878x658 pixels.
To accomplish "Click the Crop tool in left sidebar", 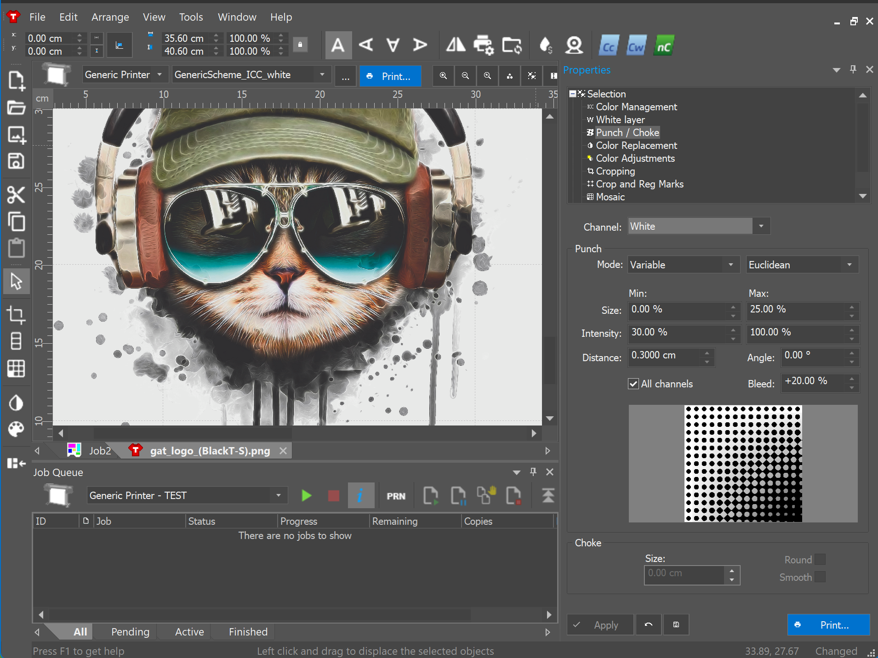I will [16, 315].
